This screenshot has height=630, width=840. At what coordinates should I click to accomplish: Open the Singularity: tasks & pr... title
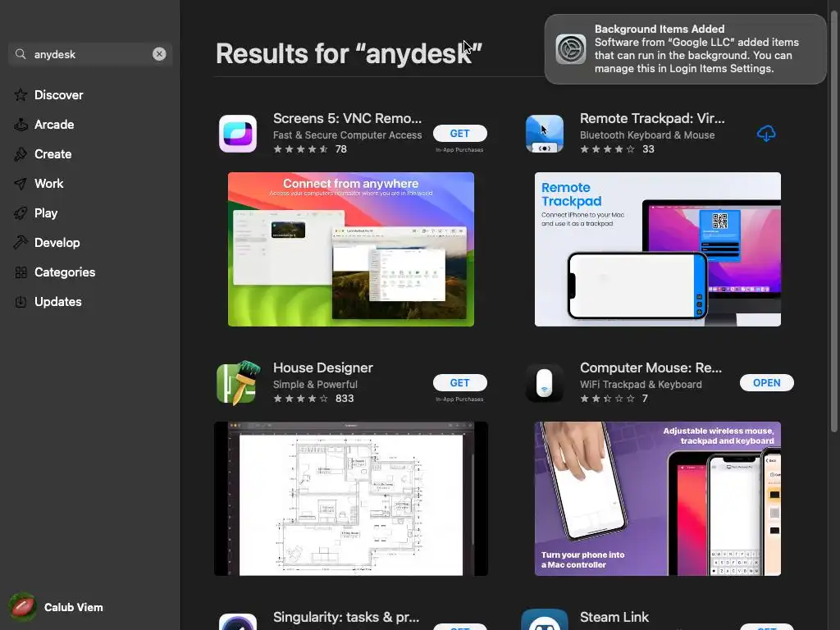click(x=346, y=617)
